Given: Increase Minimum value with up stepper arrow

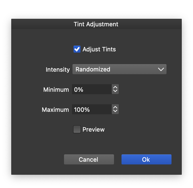Looking at the screenshot, I should point(115,87).
